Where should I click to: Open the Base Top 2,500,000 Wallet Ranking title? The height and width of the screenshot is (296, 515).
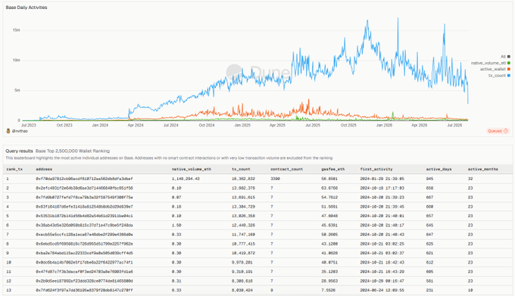[73, 151]
